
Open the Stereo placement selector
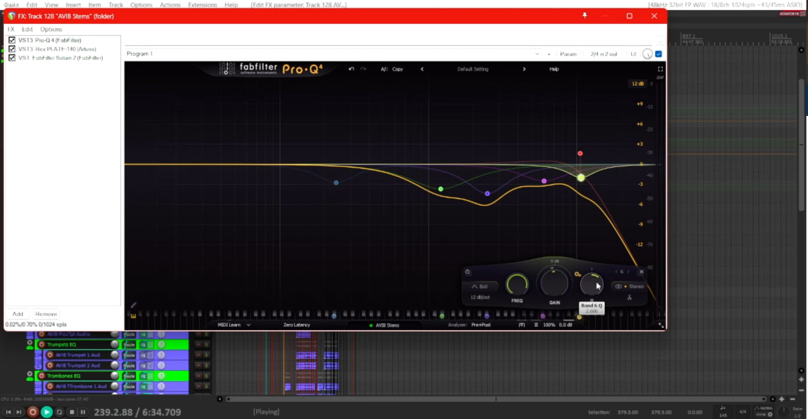tap(629, 287)
